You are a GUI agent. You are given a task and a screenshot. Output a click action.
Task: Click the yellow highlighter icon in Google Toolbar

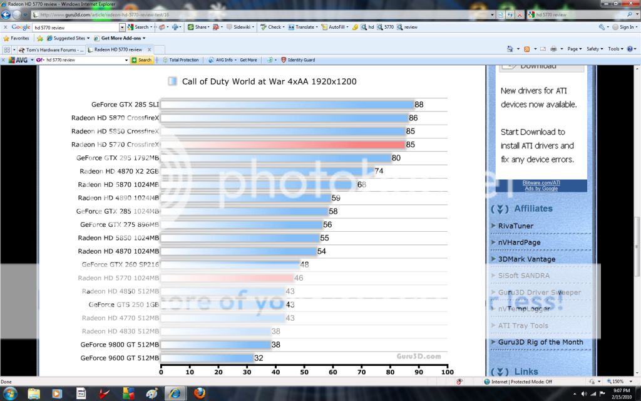coord(355,27)
